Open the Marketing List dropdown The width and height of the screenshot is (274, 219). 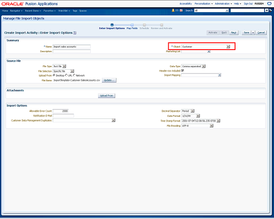pyautogui.click(x=208, y=51)
